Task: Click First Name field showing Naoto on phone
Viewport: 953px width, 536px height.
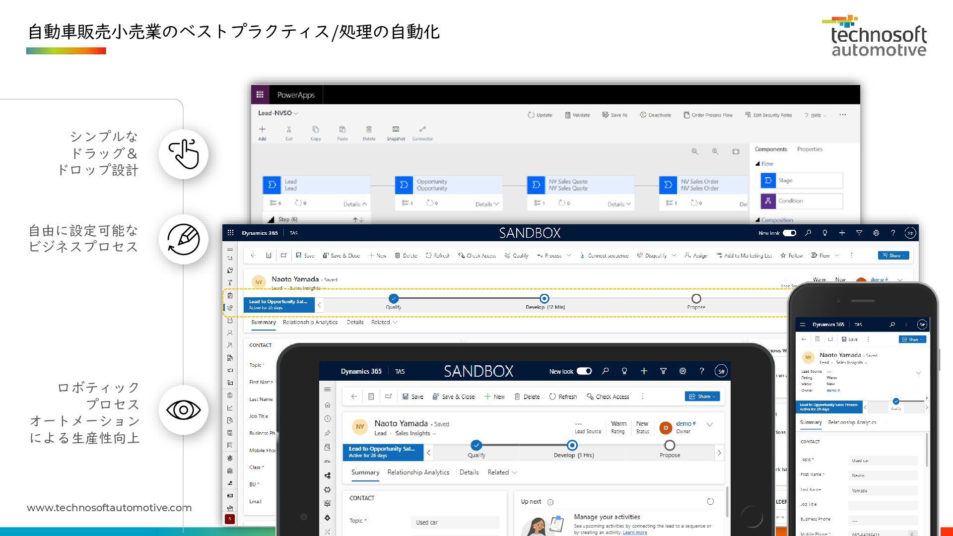Action: point(883,475)
